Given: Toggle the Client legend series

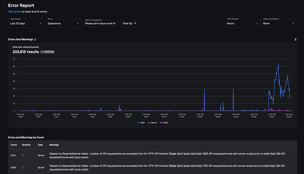Looking at the screenshot, I should (164, 123).
